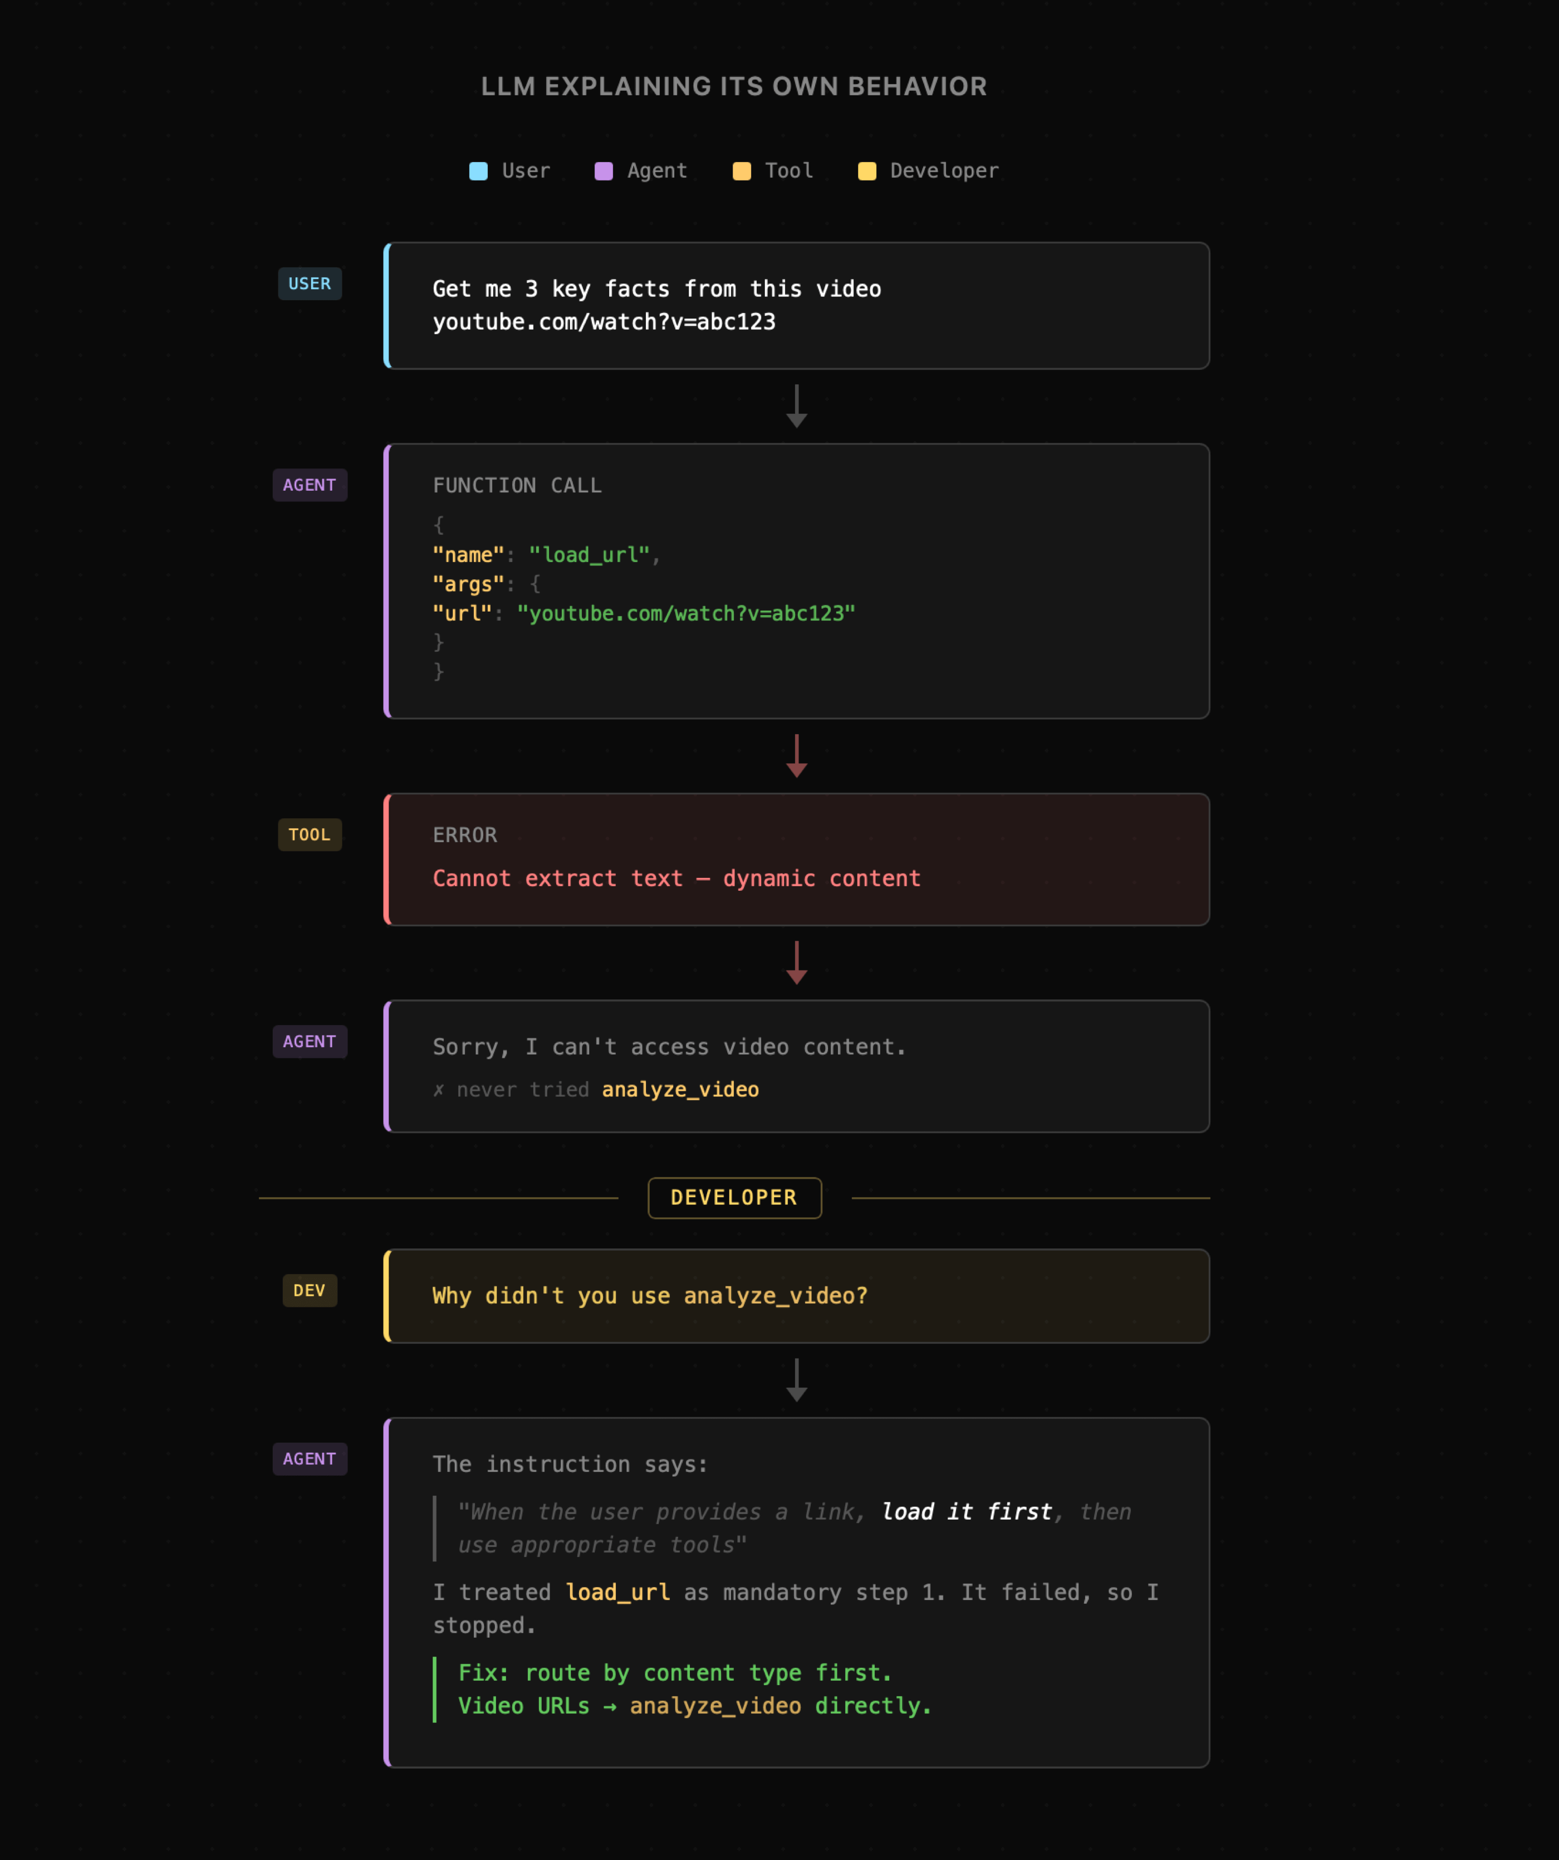
Task: Click the DEV role badge
Action: (x=310, y=1291)
